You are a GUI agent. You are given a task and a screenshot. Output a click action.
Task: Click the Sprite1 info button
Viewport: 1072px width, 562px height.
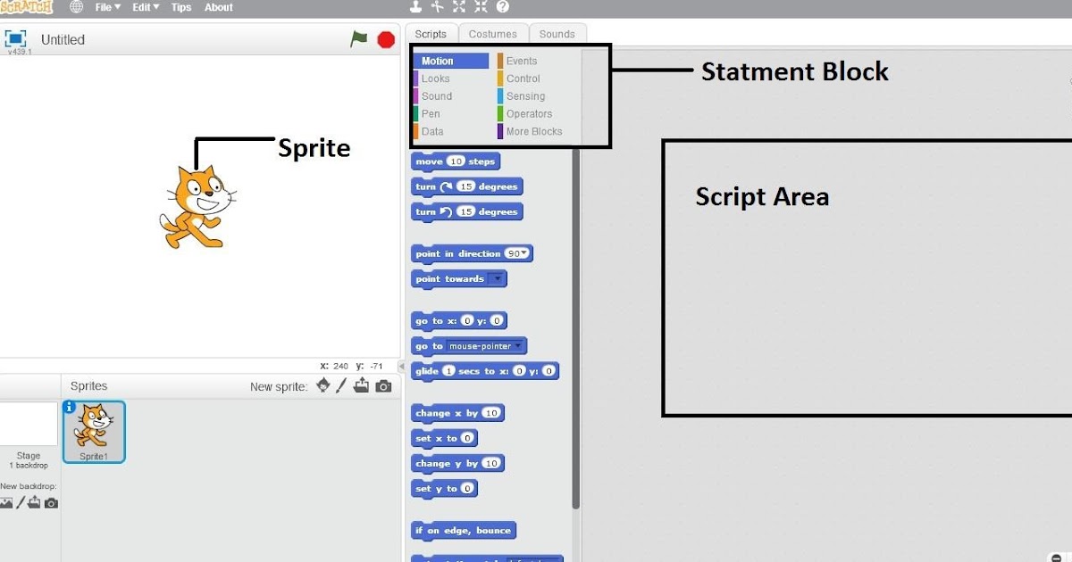(71, 406)
